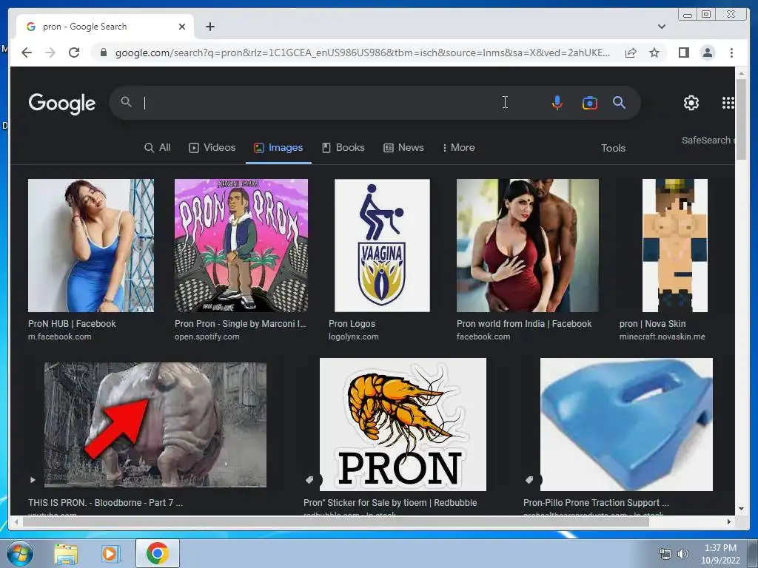Open Google quick settings gear
The height and width of the screenshot is (568, 758).
(x=691, y=102)
